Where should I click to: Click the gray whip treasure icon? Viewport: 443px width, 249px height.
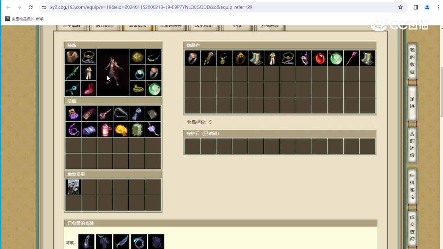(x=121, y=113)
